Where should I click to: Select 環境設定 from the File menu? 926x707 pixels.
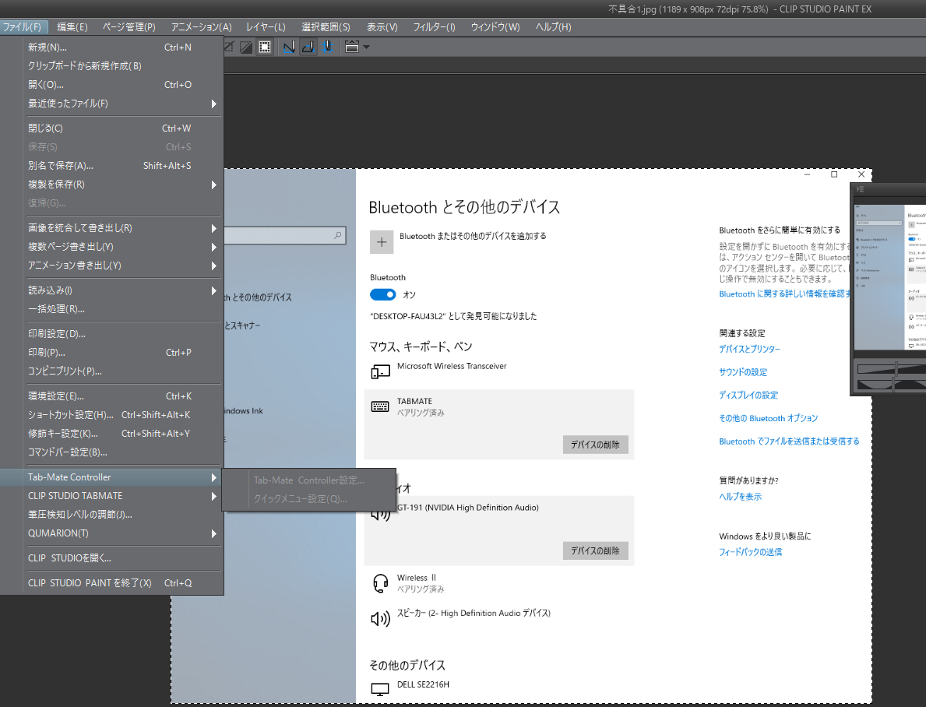pyautogui.click(x=56, y=396)
